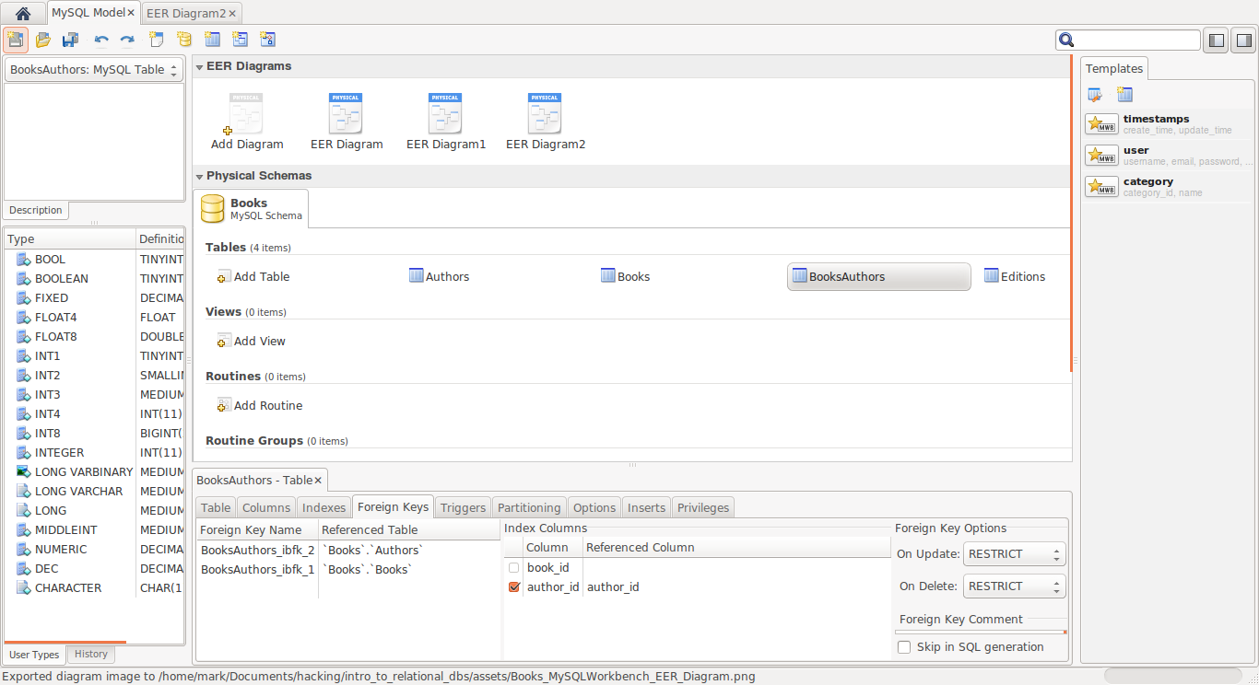Check the book_id column checkbox
The image size is (1259, 685).
(514, 567)
